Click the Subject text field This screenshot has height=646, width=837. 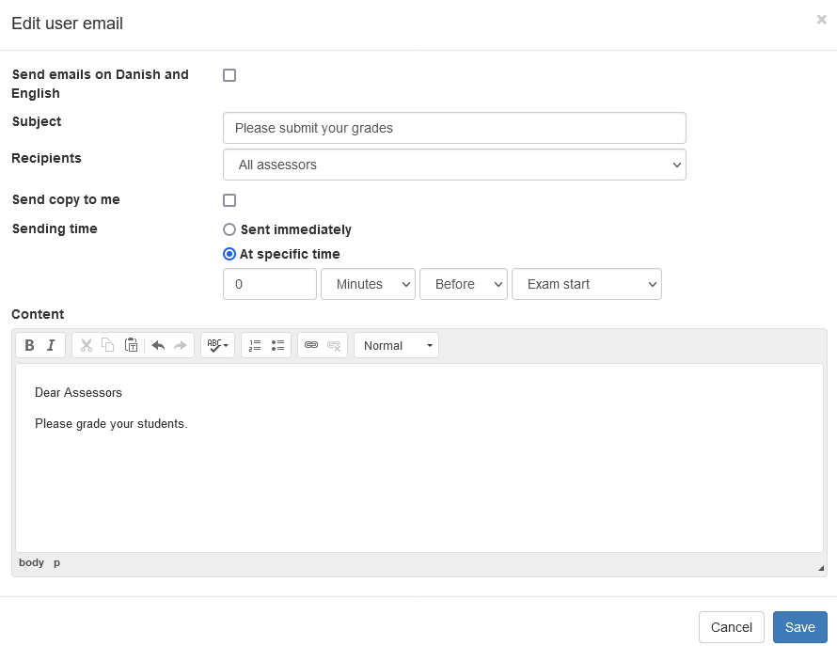[x=454, y=128]
